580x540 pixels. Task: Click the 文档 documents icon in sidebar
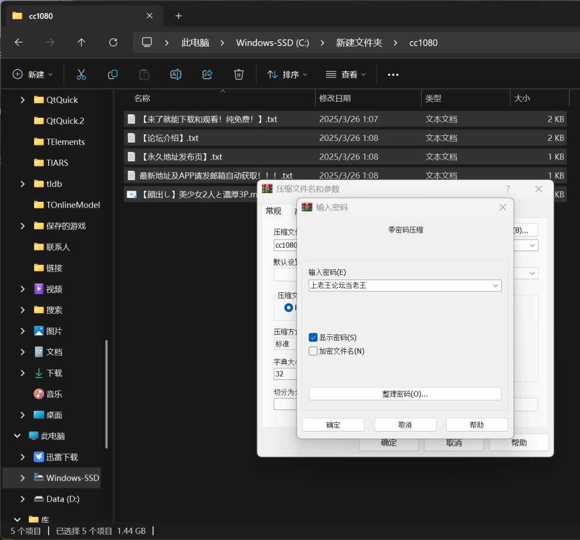coord(38,351)
